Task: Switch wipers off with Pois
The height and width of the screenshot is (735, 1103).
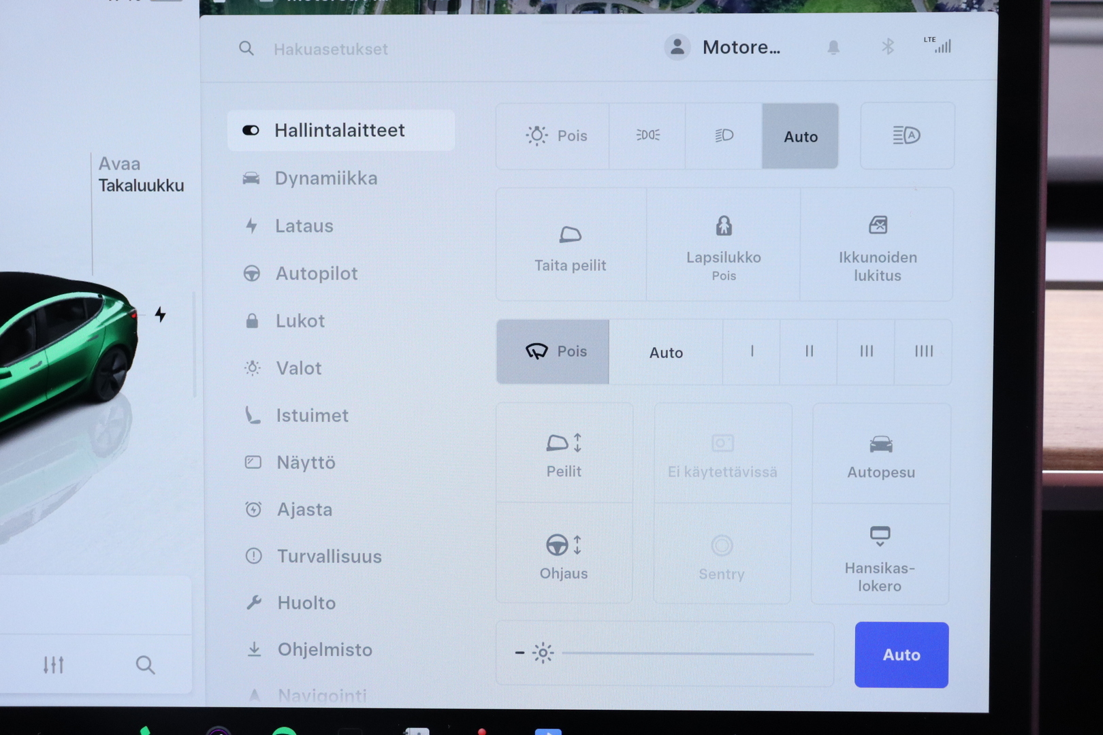Action: (x=553, y=352)
